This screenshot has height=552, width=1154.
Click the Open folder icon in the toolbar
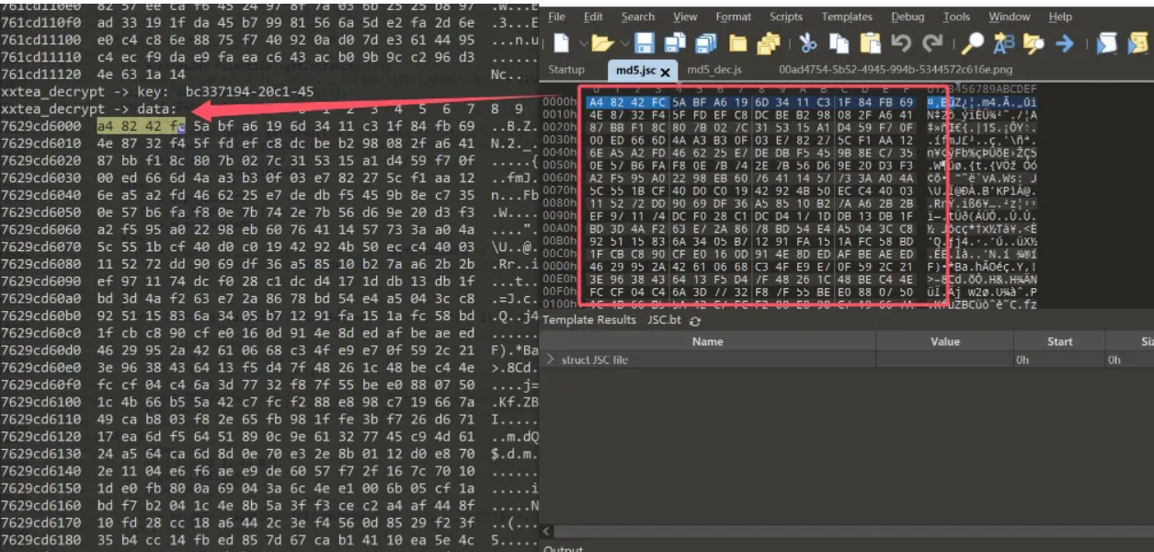[602, 42]
